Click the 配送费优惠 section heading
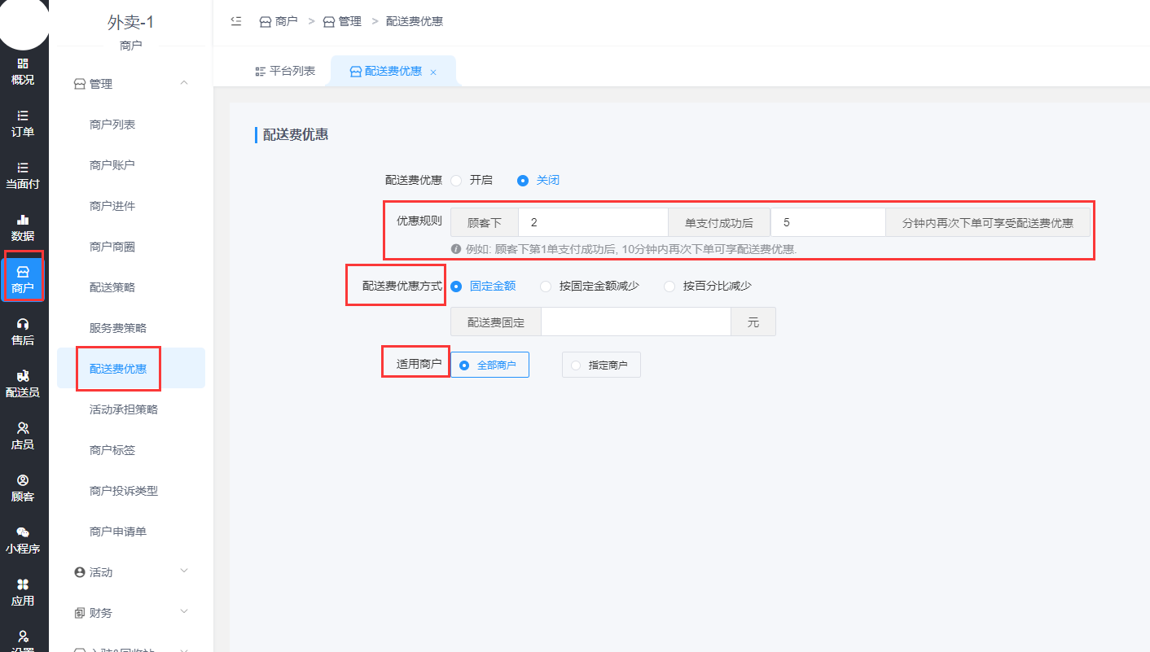Image resolution: width=1150 pixels, height=652 pixels. (296, 135)
